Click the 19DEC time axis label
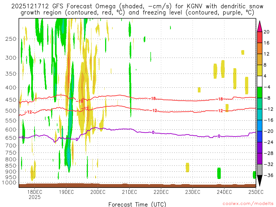 tap(66, 192)
